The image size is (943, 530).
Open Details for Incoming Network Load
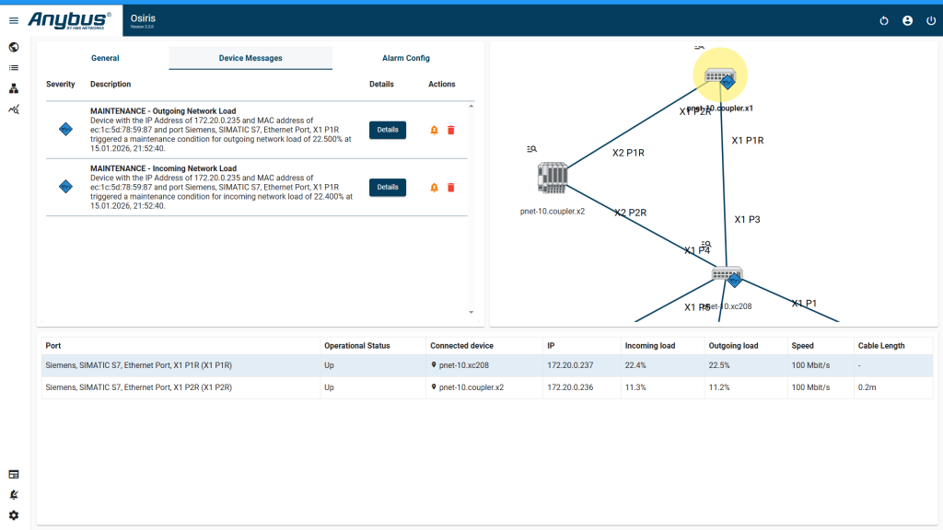click(x=388, y=188)
